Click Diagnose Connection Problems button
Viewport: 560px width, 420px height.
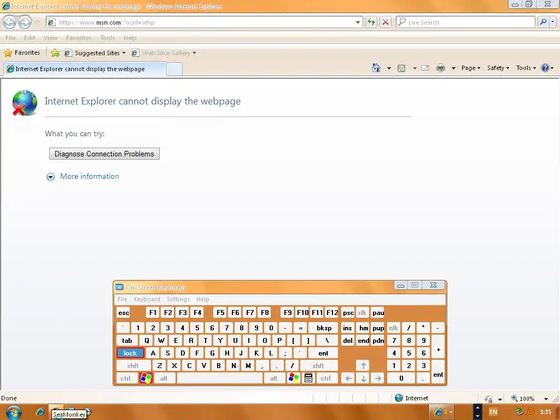pos(104,154)
